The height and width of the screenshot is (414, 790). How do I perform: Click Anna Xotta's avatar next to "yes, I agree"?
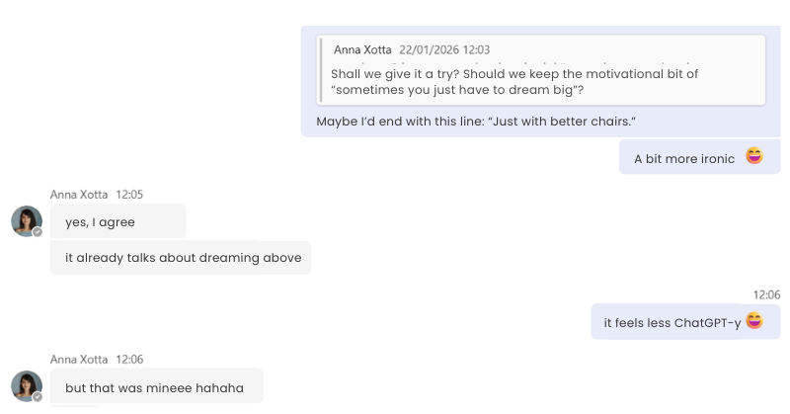26,220
